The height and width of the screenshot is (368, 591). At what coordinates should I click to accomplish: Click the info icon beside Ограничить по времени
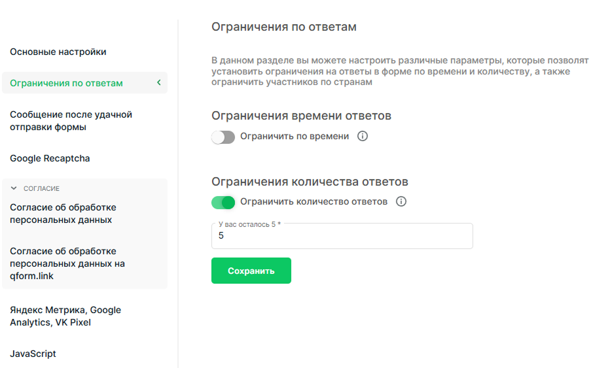point(362,136)
